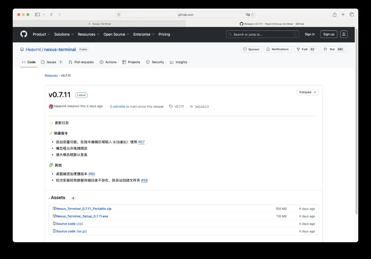Switch to the Issues tab
The height and width of the screenshot is (259, 371).
[52, 62]
